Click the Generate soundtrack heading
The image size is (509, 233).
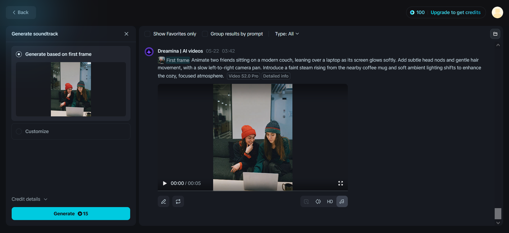[35, 34]
